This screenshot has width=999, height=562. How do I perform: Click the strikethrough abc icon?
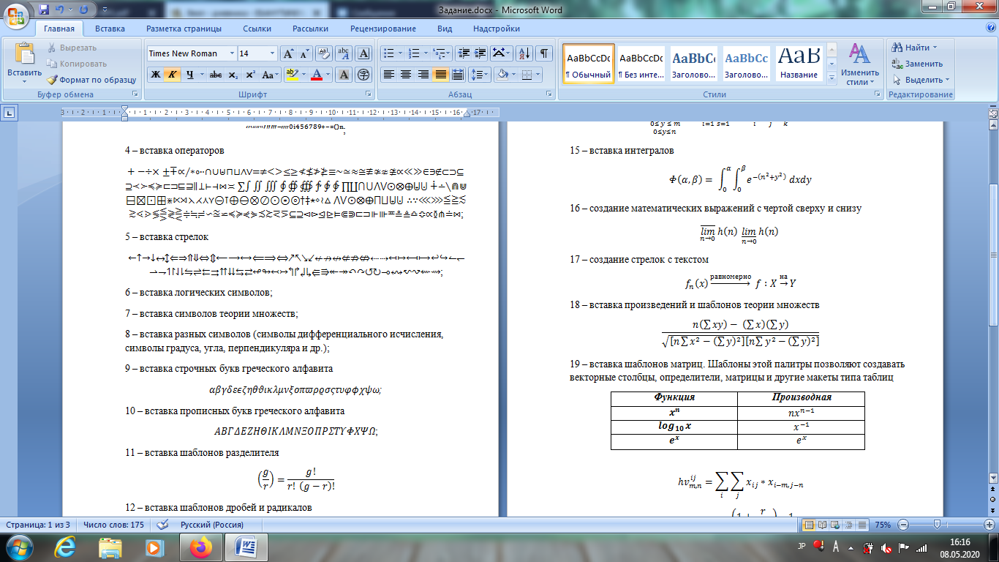click(216, 75)
